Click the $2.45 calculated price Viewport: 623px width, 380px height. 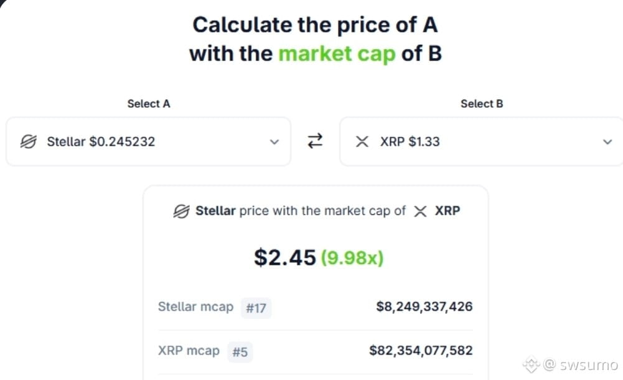[x=285, y=257]
